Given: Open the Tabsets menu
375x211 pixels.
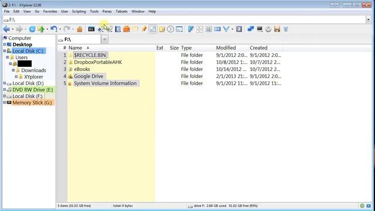Looking at the screenshot, I should pyautogui.click(x=121, y=12).
